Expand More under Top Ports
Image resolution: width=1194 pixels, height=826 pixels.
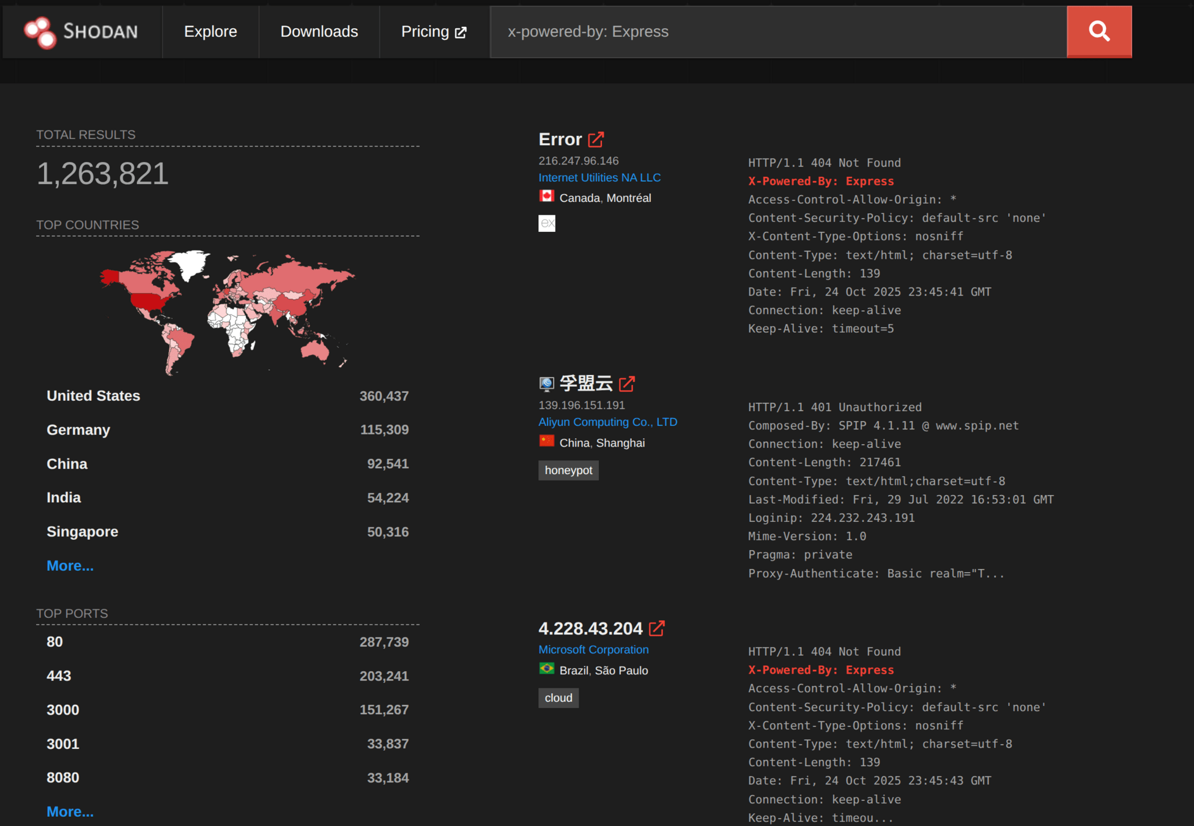click(70, 812)
